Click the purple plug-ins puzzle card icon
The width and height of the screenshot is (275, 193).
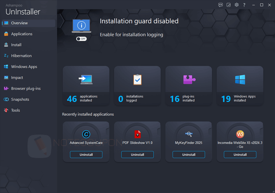tap(189, 80)
